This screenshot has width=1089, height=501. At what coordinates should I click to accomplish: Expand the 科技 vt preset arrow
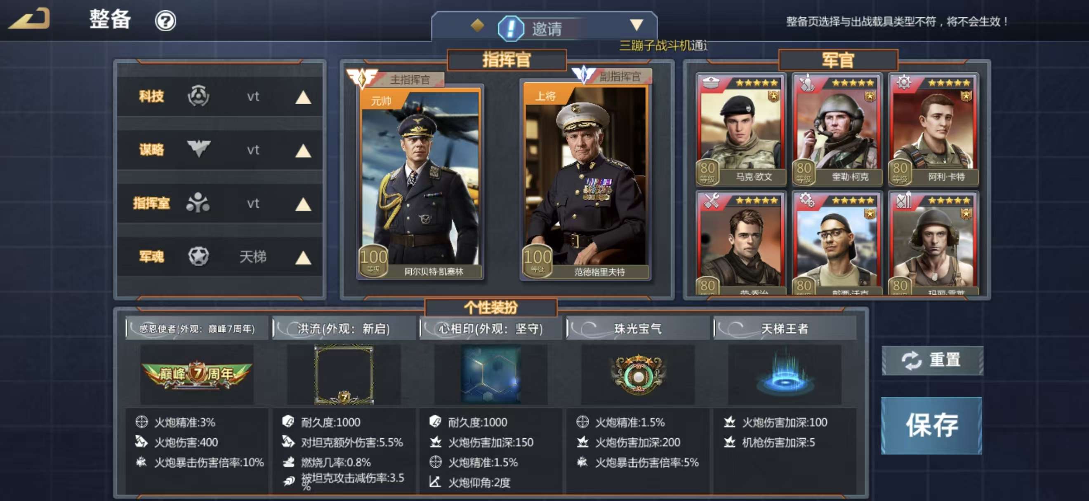(303, 98)
